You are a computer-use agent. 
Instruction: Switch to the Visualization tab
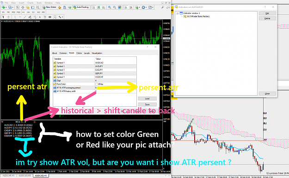pos(97,53)
